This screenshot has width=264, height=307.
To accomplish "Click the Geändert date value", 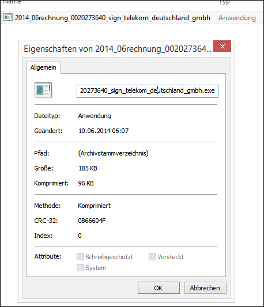I will click(x=104, y=131).
